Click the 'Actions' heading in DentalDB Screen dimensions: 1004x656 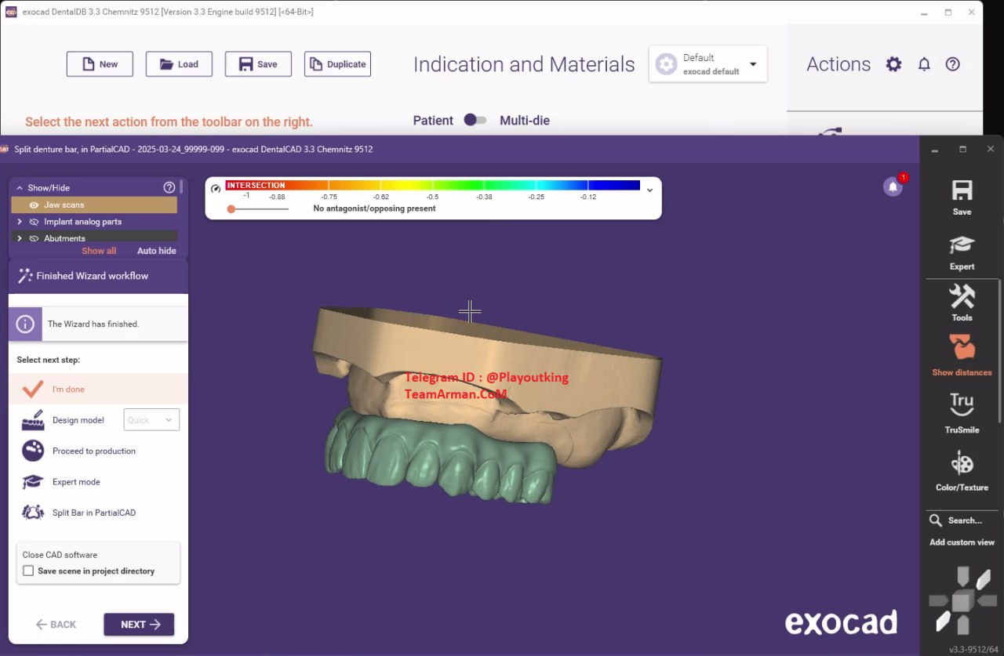click(838, 64)
